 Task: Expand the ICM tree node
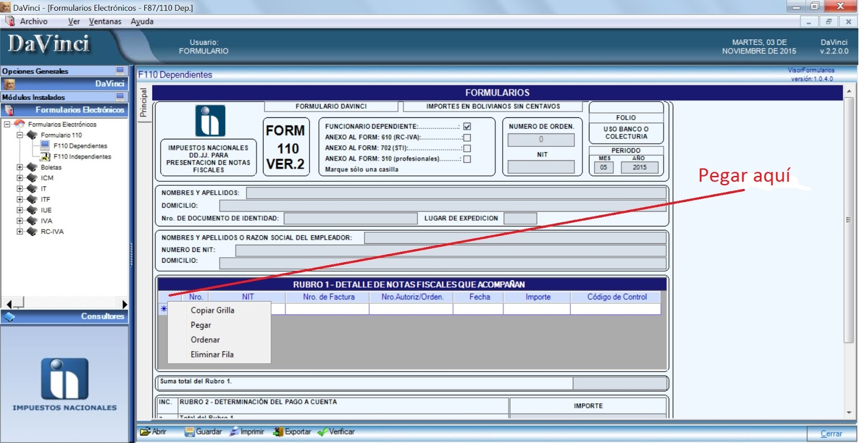pos(20,178)
